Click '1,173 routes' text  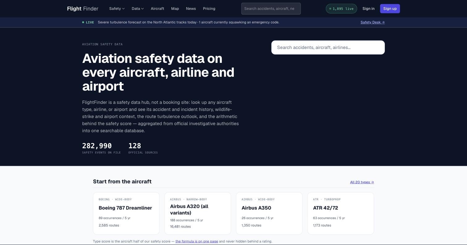pyautogui.click(x=322, y=225)
